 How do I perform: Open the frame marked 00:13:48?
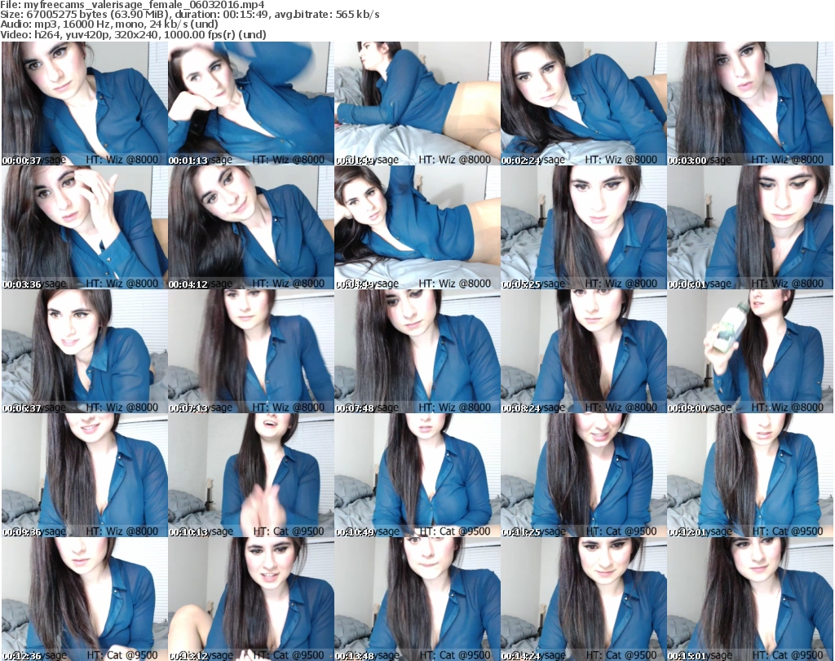(417, 599)
